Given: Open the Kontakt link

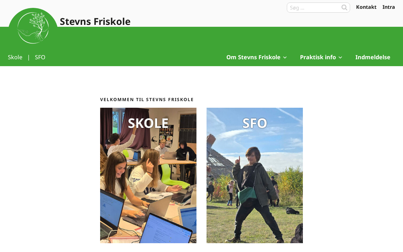Looking at the screenshot, I should pos(366,7).
